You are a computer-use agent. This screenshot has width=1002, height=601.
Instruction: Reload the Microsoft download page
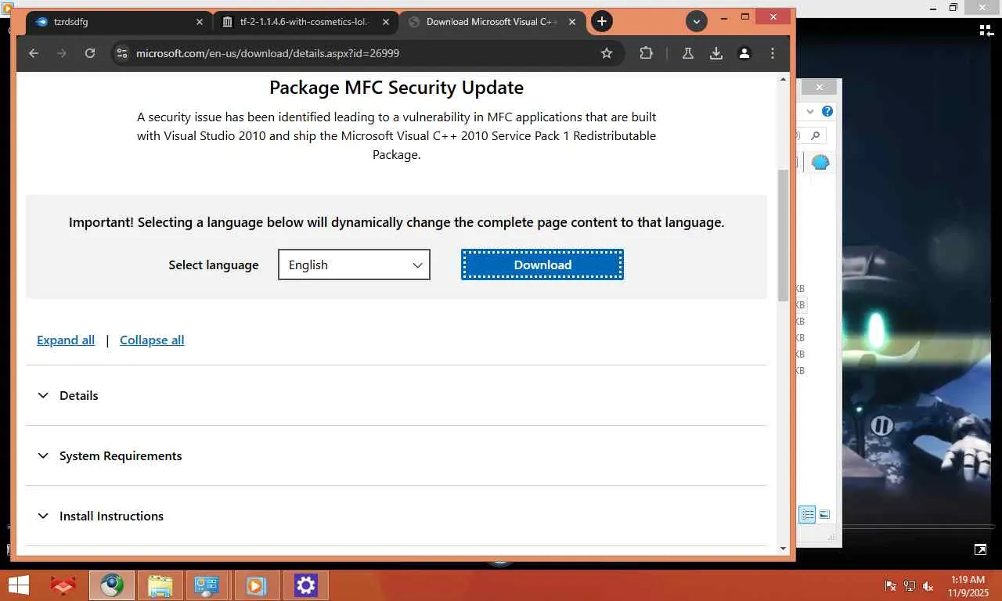coord(90,53)
